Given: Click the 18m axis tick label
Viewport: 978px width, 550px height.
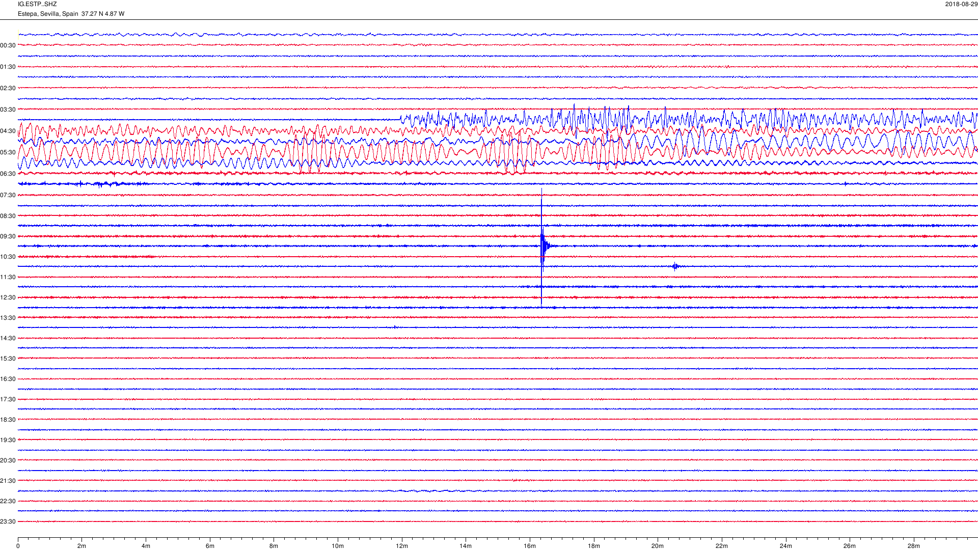Looking at the screenshot, I should [x=594, y=546].
